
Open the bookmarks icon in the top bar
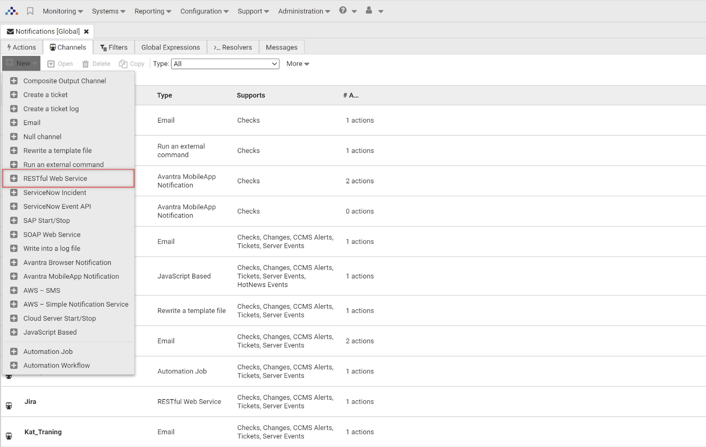[30, 11]
